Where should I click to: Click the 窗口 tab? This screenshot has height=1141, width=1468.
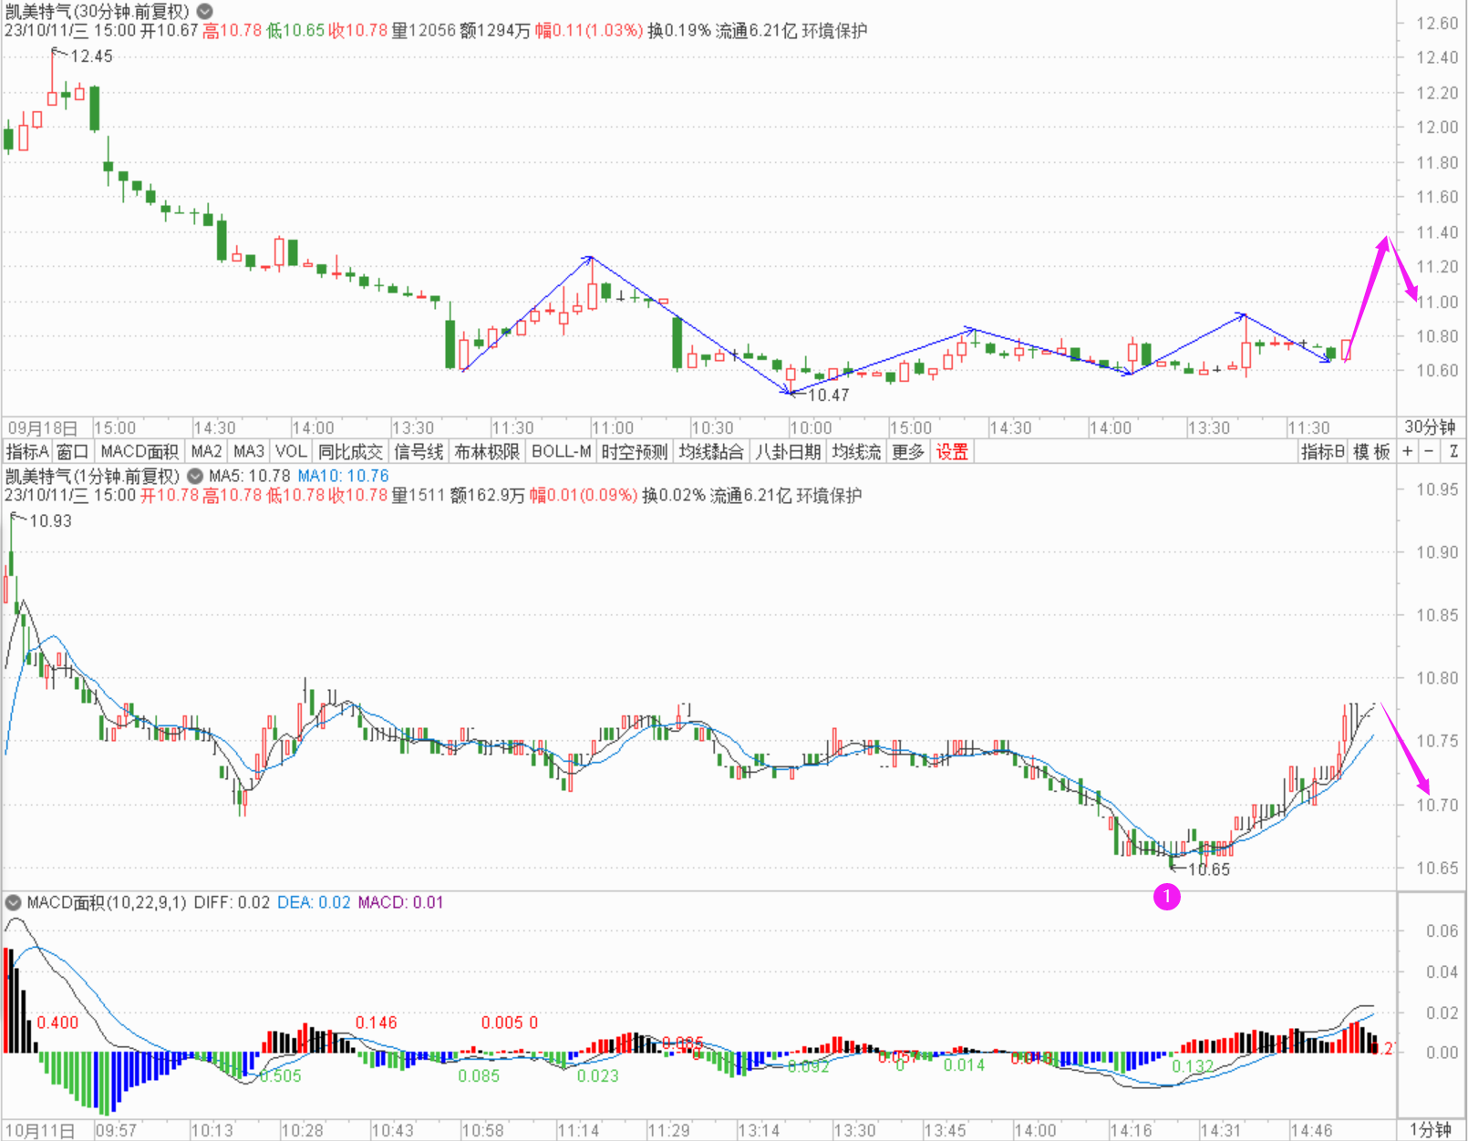[73, 452]
